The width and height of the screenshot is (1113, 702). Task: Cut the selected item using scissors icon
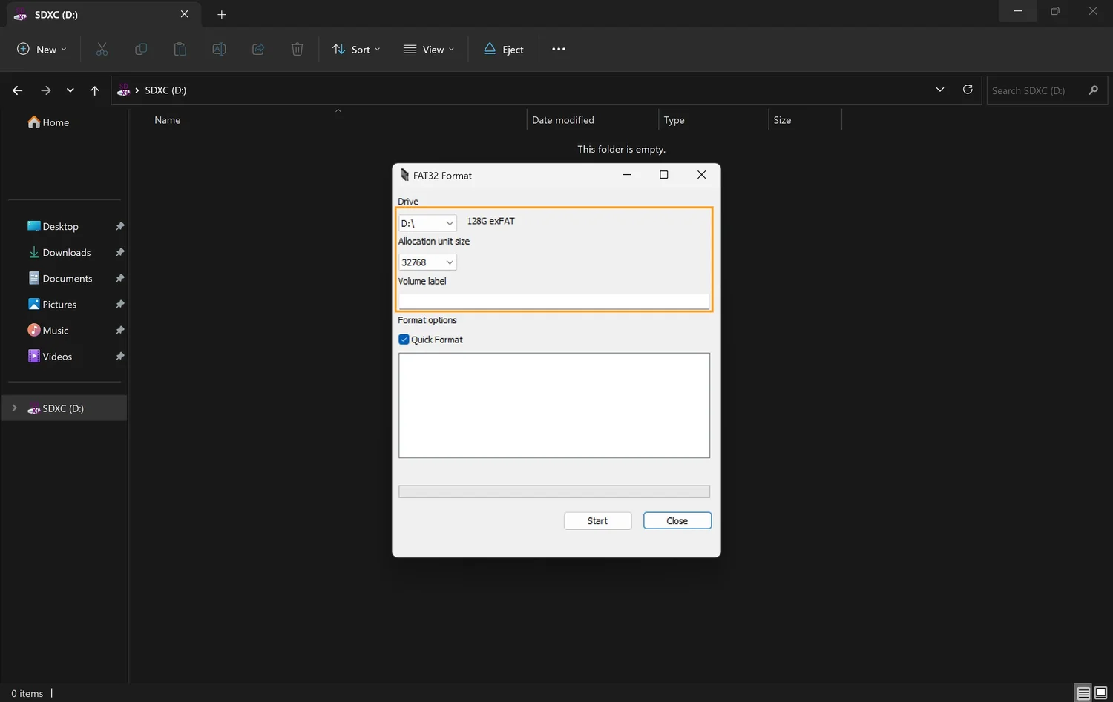click(x=102, y=49)
